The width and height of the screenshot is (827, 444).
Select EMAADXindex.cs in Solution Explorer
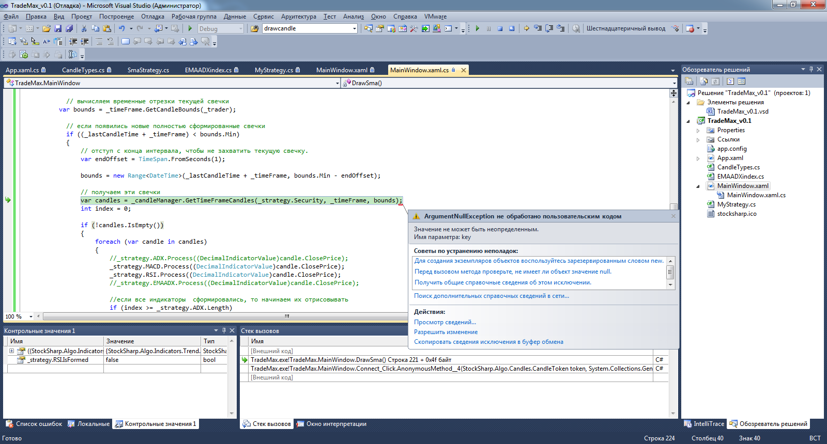tap(740, 177)
